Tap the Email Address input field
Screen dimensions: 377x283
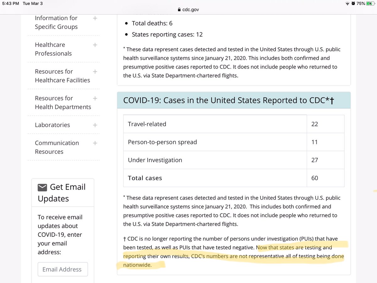63,269
